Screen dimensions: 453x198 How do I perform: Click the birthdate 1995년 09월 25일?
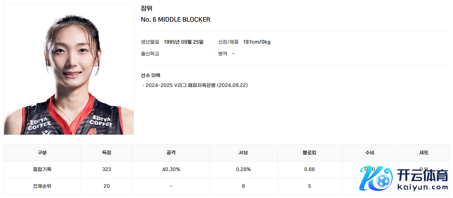184,42
